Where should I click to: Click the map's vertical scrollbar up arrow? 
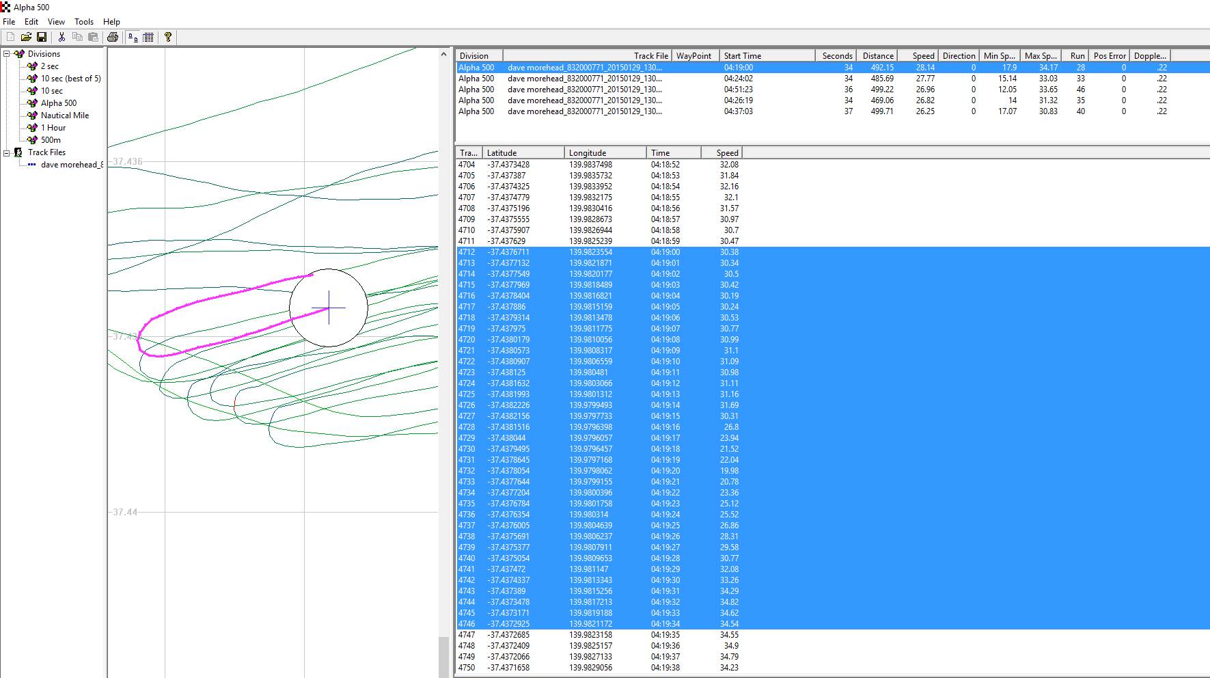pyautogui.click(x=444, y=54)
